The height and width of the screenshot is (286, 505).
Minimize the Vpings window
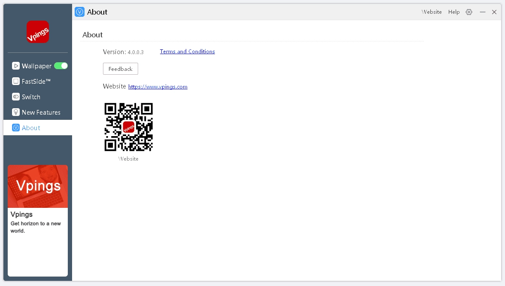click(482, 12)
